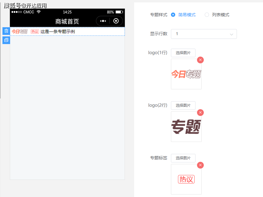Click the trash delete icon beside preview

6,31
